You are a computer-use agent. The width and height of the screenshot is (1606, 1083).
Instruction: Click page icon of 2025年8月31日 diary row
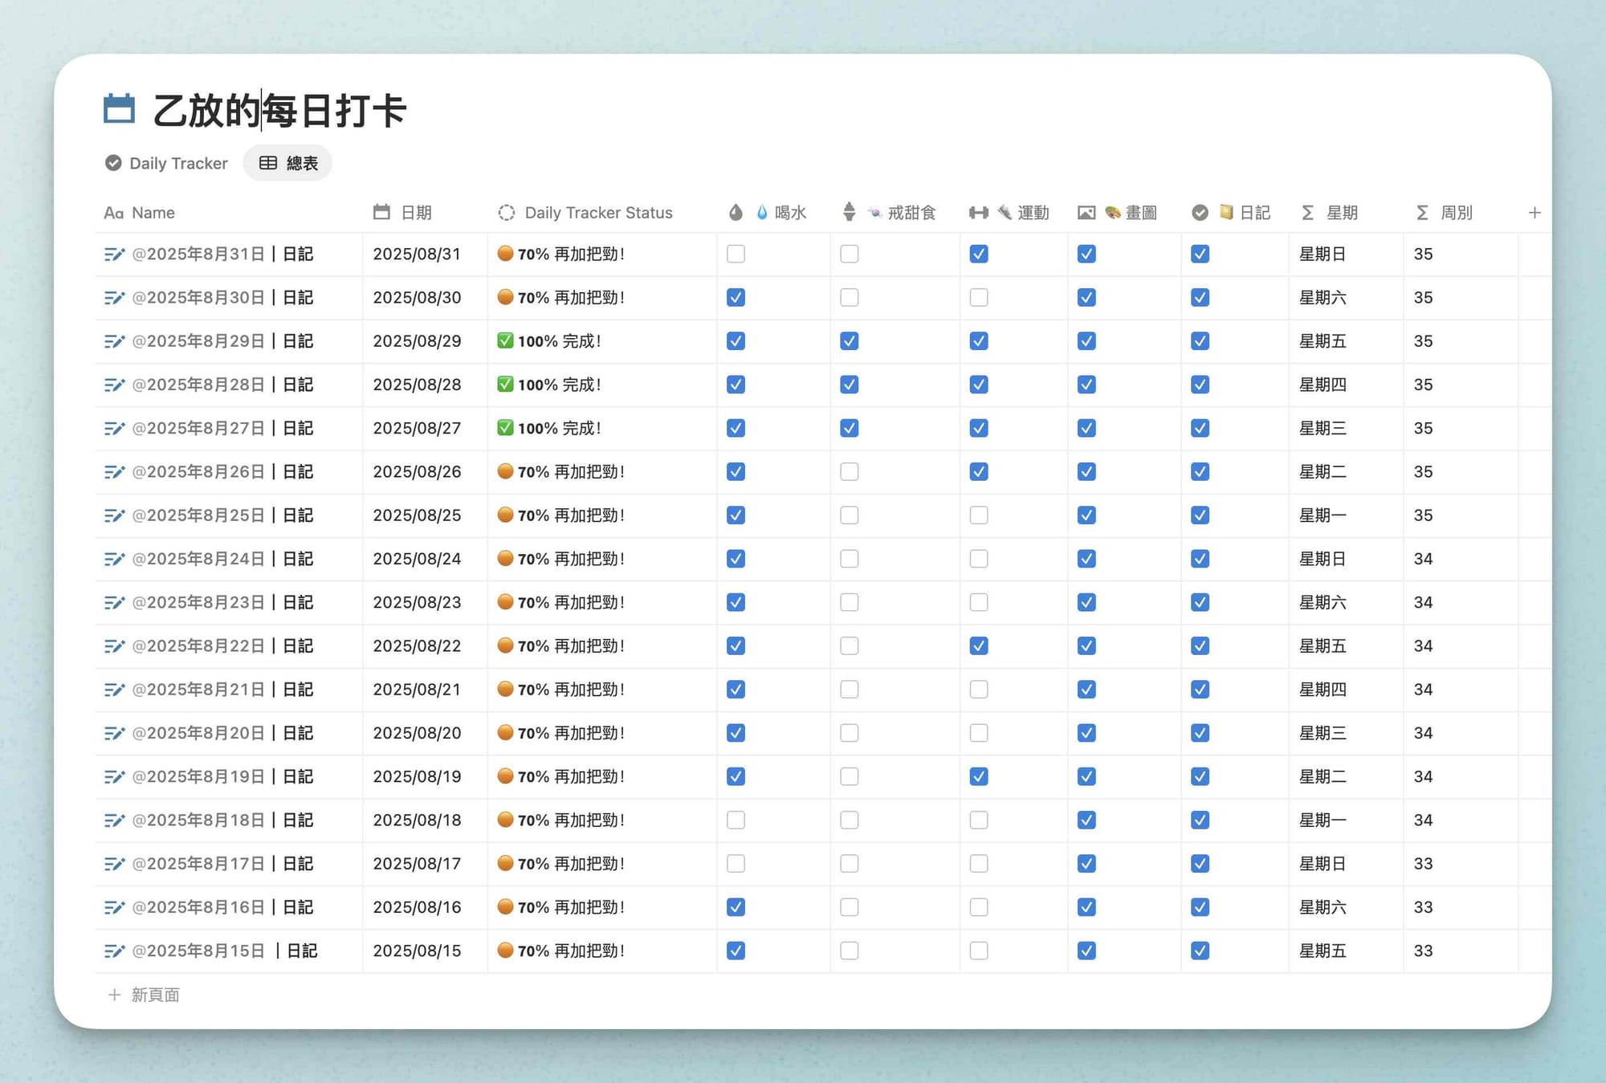114,254
